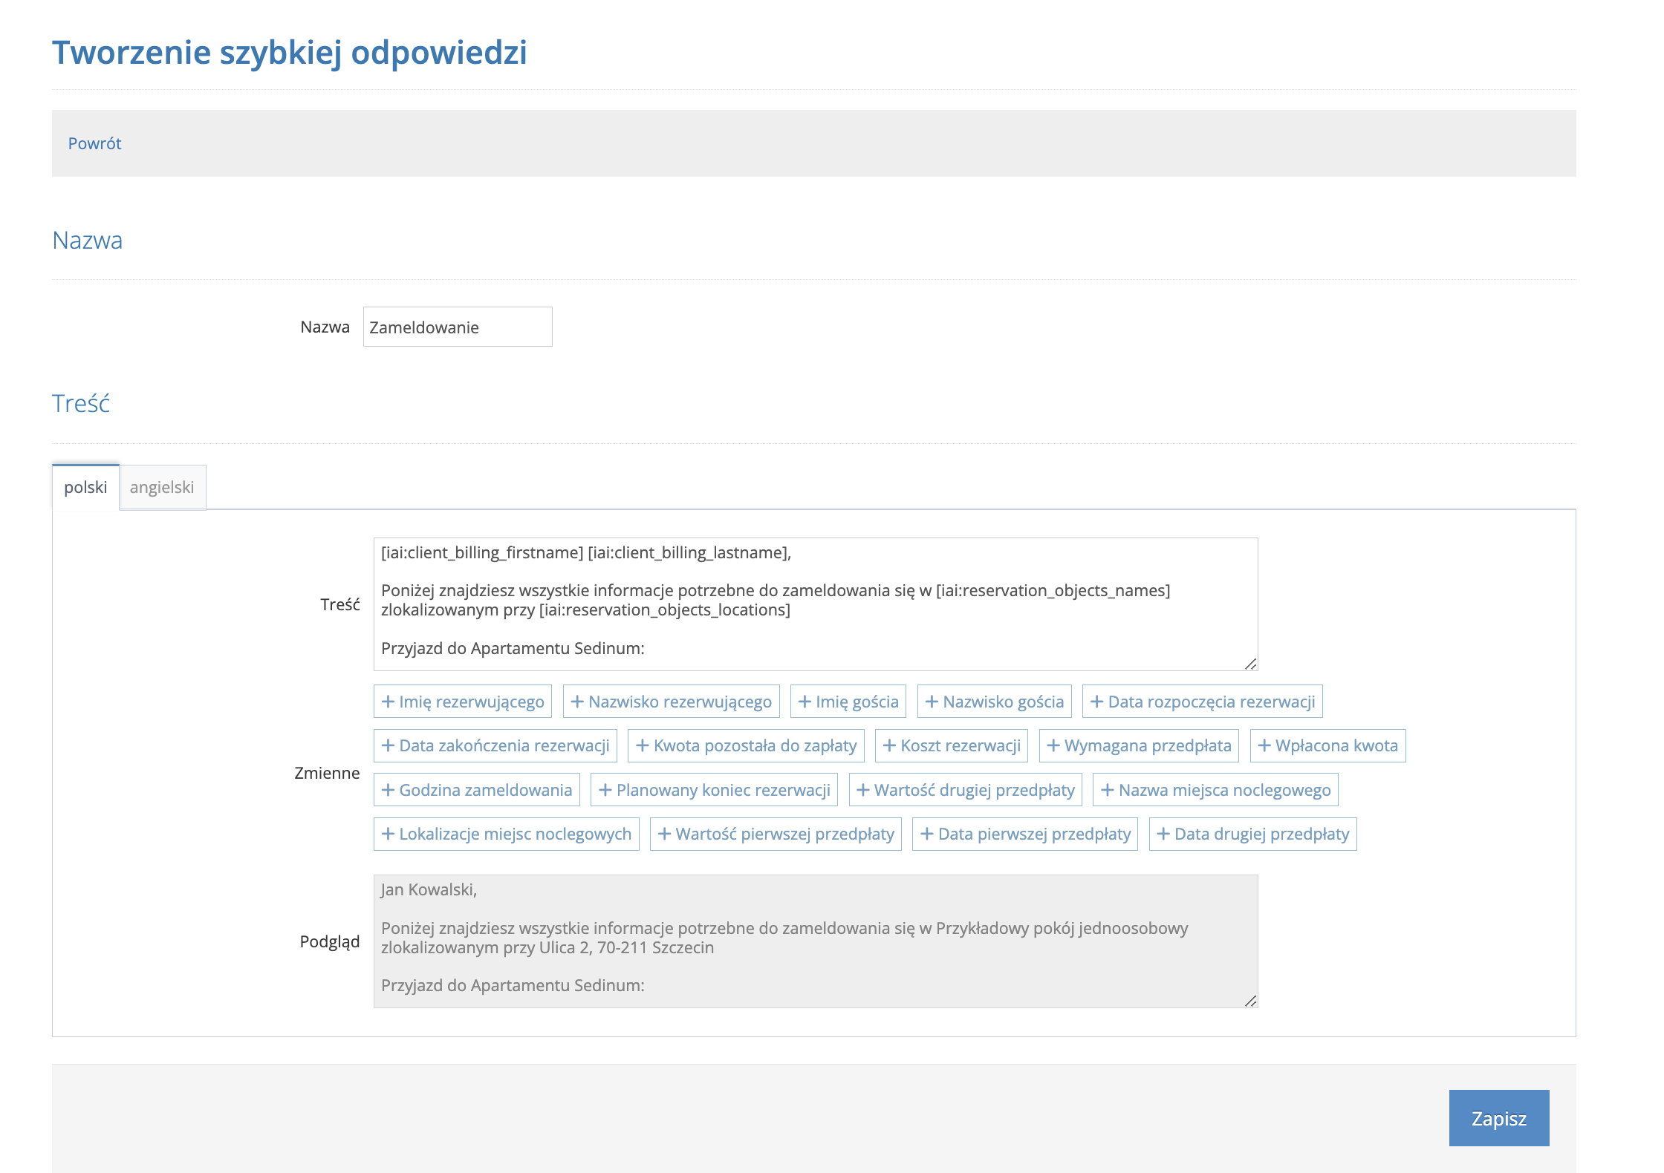Save with the Zapisz button
The width and height of the screenshot is (1664, 1173).
pyautogui.click(x=1498, y=1118)
